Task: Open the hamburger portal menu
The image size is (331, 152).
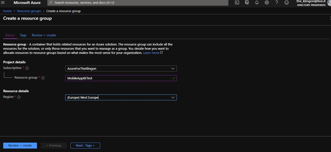Action: coord(3,3)
